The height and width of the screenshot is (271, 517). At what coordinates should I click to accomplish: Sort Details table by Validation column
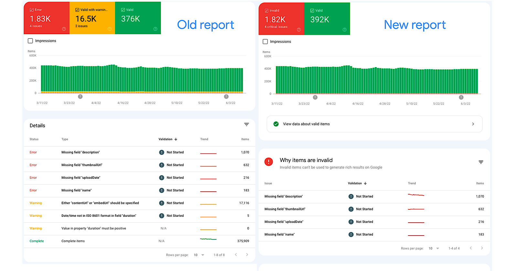168,139
